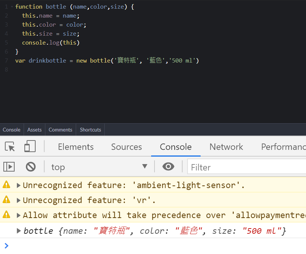Open the CodePen Assets button
This screenshot has width=306, height=254.
tap(34, 130)
